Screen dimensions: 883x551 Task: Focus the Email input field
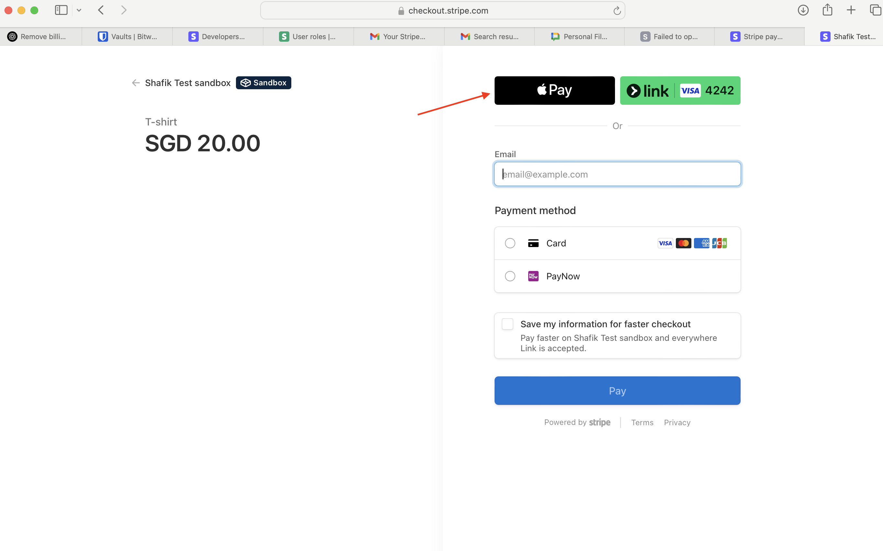pyautogui.click(x=618, y=174)
